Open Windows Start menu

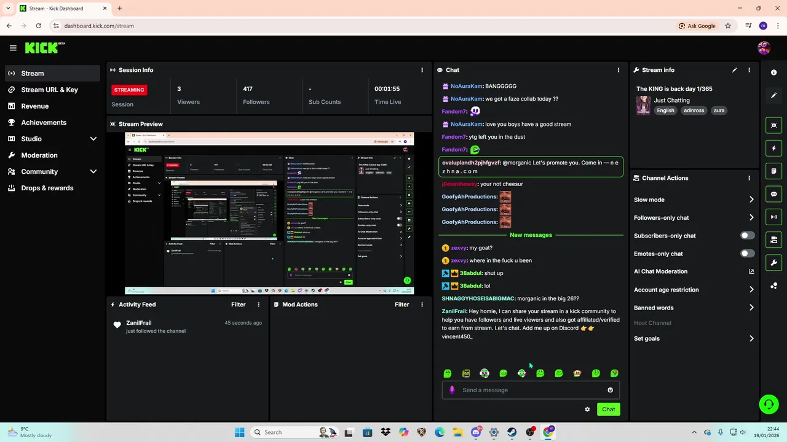[x=239, y=432]
